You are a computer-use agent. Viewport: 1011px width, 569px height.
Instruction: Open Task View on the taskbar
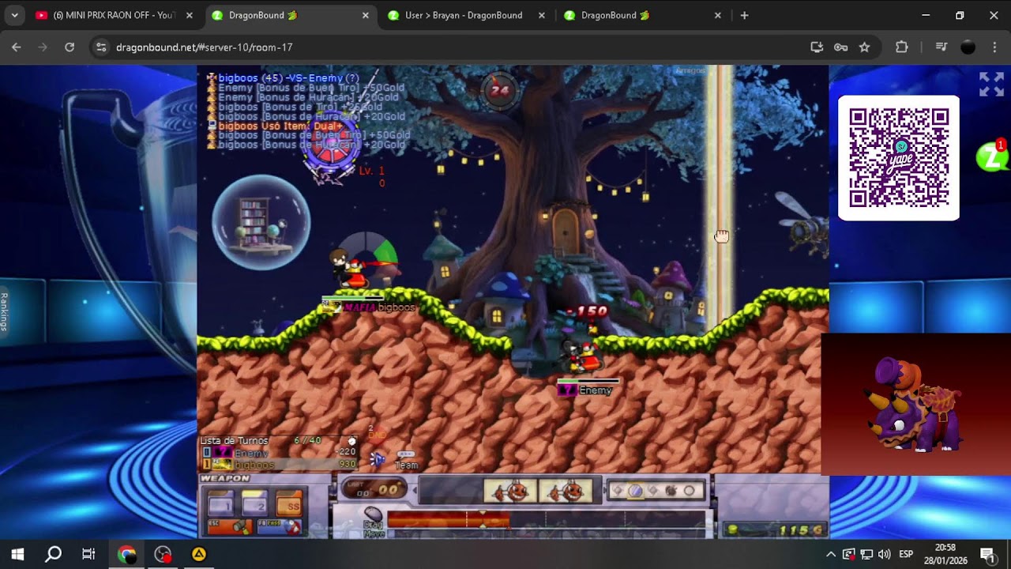point(88,554)
